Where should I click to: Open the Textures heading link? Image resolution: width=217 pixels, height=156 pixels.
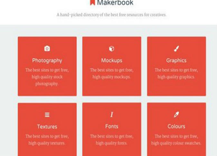(47, 126)
